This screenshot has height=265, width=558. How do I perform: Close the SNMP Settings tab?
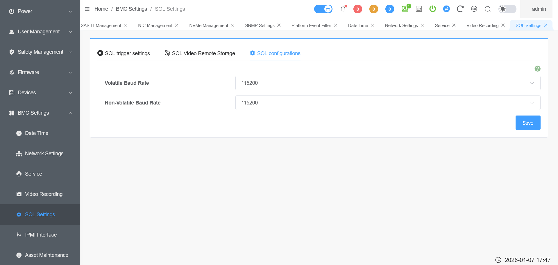[x=279, y=25]
